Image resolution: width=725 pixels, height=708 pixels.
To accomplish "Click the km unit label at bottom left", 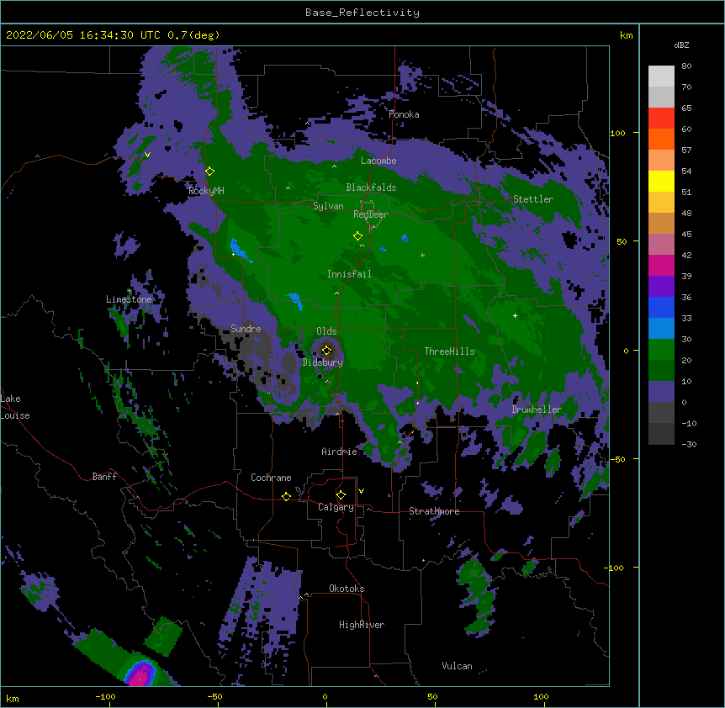I will [13, 699].
